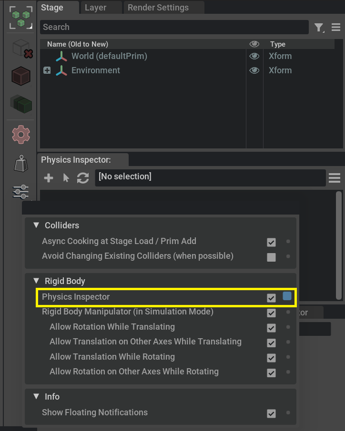Click the plus icon in Physics Inspector toolbar

[x=48, y=178]
